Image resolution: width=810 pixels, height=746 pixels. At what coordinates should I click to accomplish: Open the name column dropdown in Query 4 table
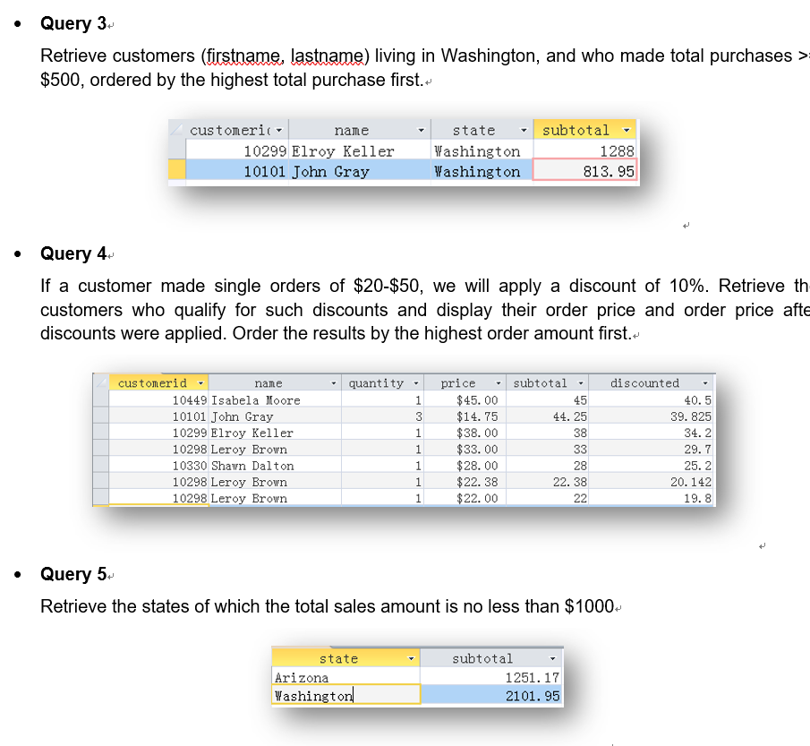(x=333, y=383)
